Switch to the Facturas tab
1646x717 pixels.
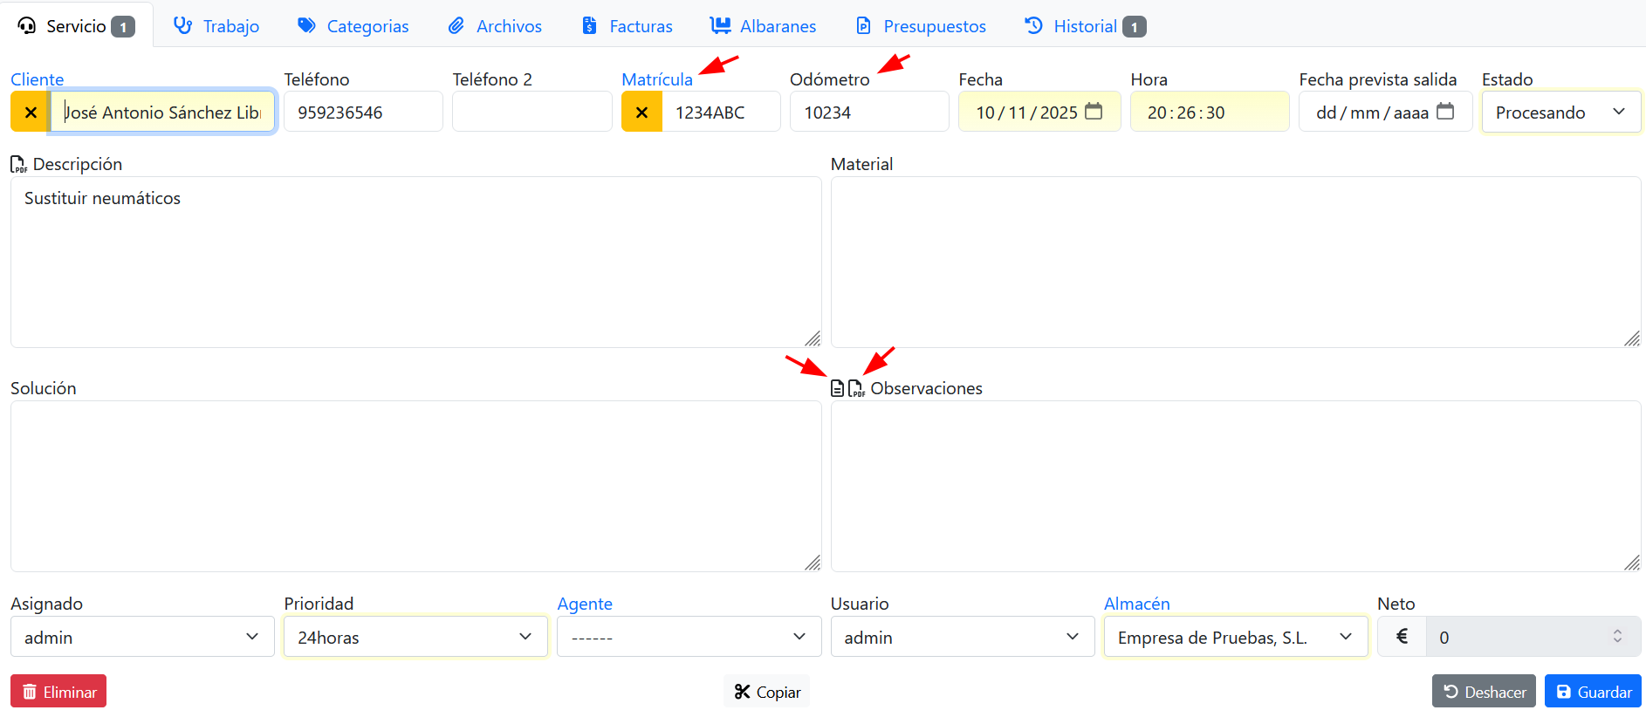point(628,26)
